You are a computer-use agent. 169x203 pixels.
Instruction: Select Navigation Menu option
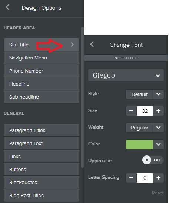click(x=42, y=58)
